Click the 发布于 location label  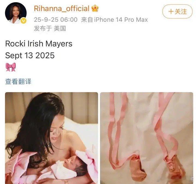43,29
